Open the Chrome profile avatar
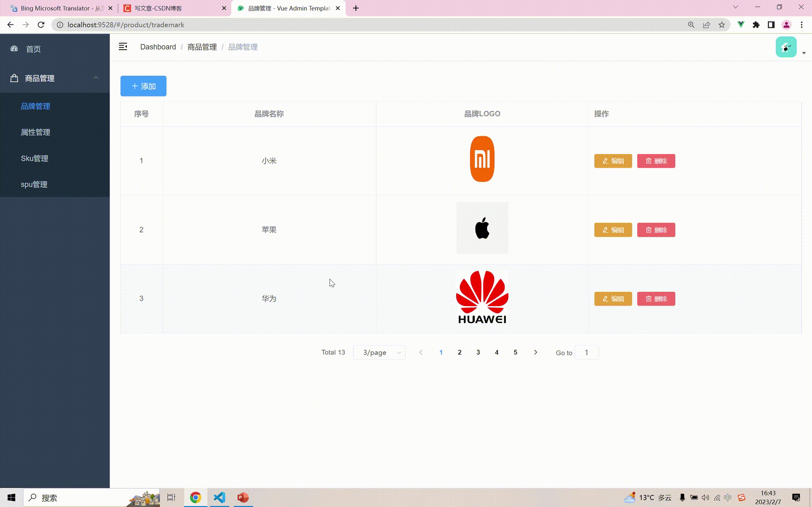 point(786,25)
